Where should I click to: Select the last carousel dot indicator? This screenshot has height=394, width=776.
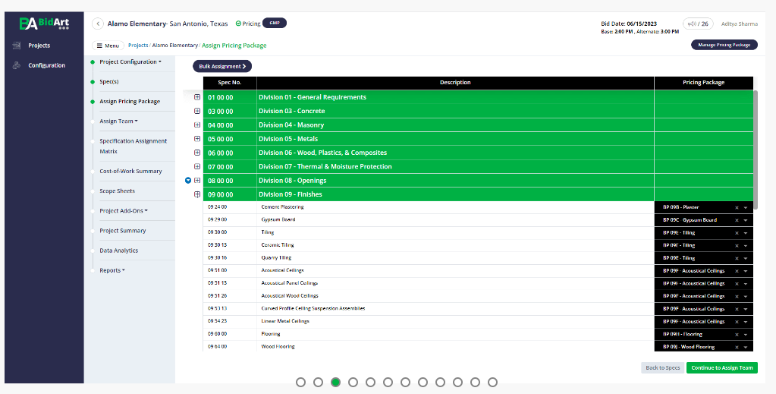(492, 382)
